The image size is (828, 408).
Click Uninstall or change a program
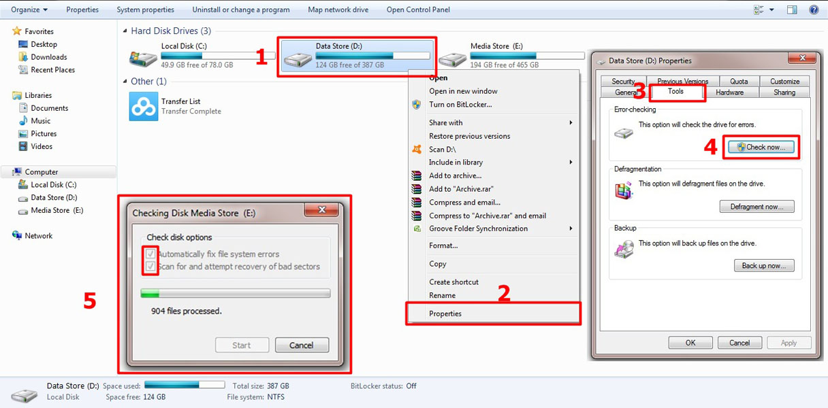pyautogui.click(x=240, y=10)
